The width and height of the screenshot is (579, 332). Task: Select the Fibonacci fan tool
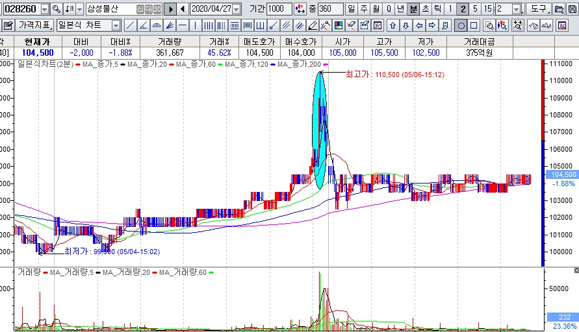click(170, 25)
